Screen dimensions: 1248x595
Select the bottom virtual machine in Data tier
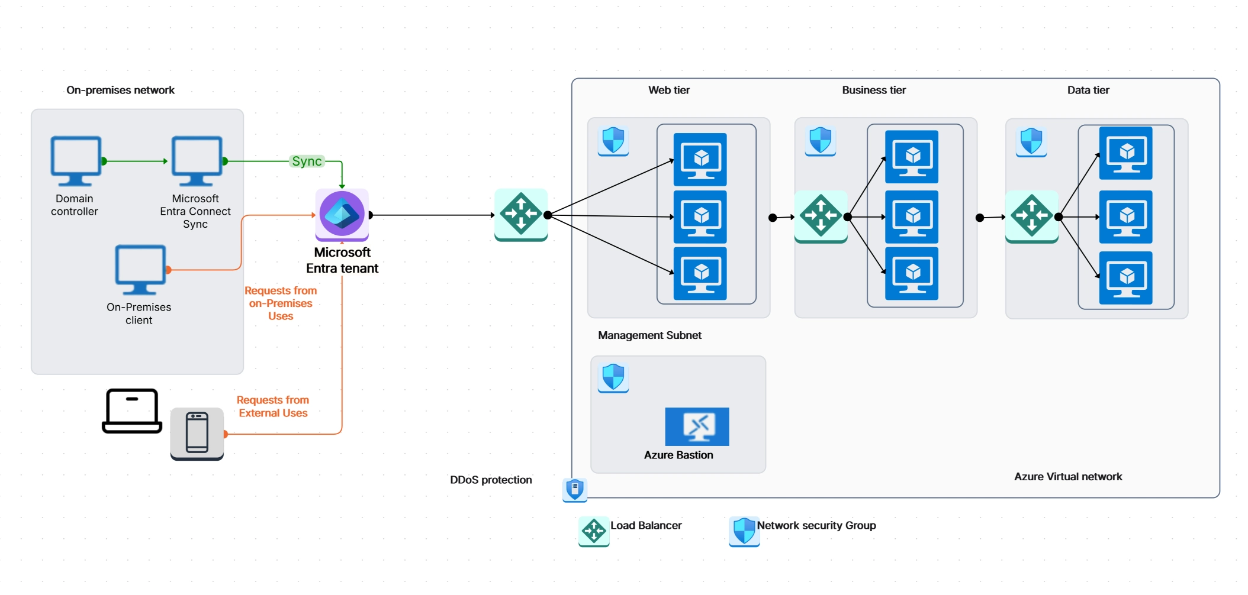[1125, 277]
